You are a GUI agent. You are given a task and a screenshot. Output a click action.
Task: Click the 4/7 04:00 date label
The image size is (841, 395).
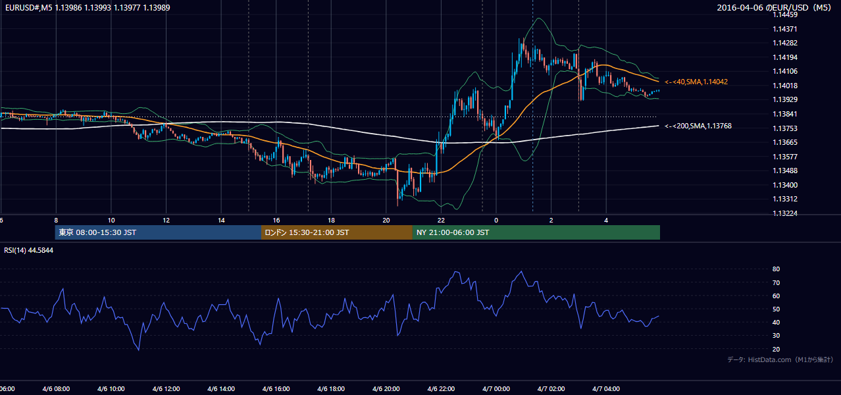click(606, 389)
